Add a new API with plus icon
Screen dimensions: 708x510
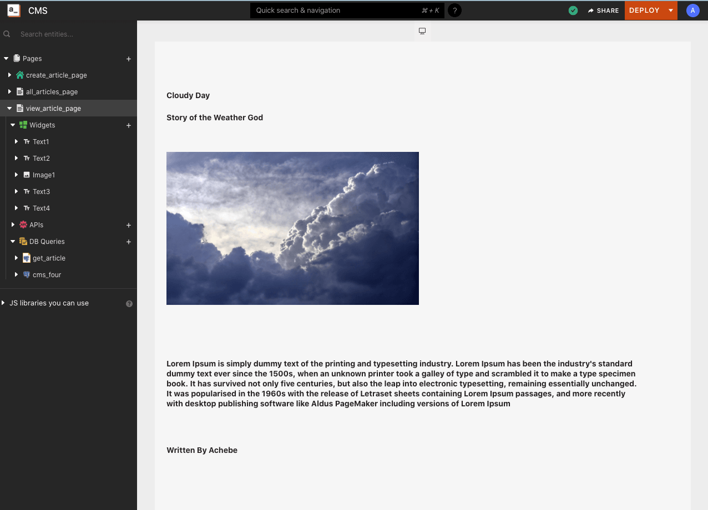click(129, 225)
